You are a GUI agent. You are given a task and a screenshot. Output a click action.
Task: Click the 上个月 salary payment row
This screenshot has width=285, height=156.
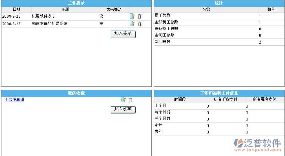[x=219, y=106]
